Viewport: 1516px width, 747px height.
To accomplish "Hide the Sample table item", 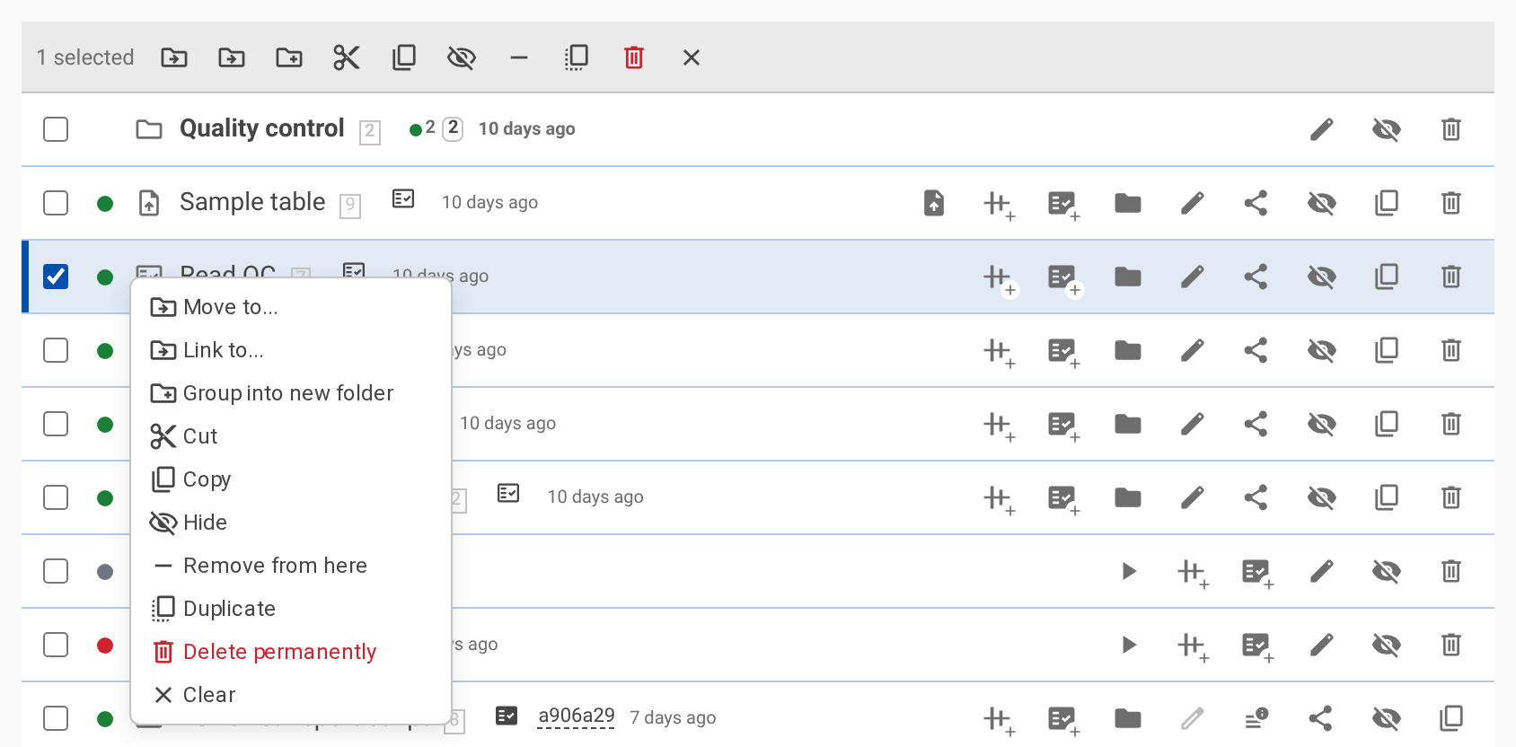I will tap(1322, 203).
